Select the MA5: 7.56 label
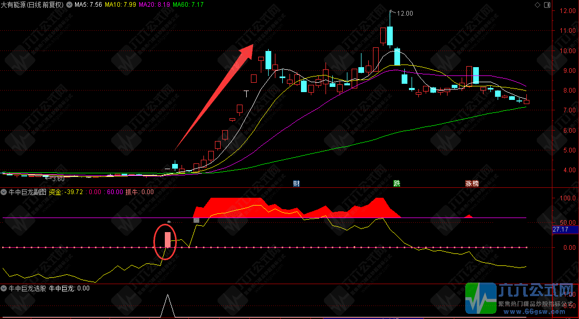Image resolution: width=579 pixels, height=319 pixels. pos(88,5)
